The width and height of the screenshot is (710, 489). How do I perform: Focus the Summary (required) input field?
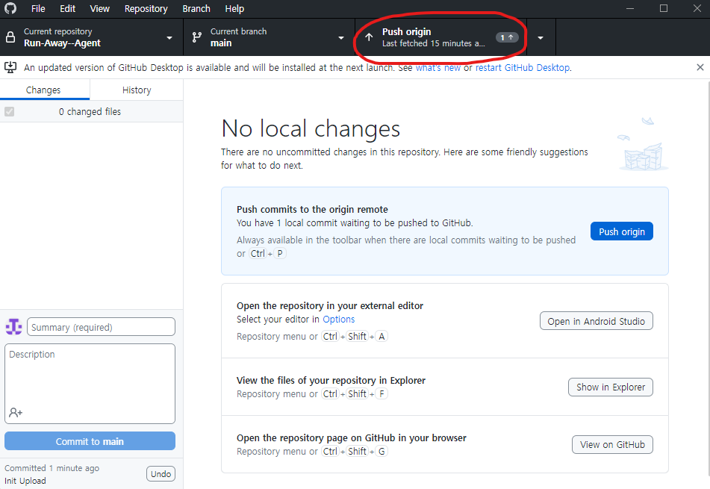[101, 327]
